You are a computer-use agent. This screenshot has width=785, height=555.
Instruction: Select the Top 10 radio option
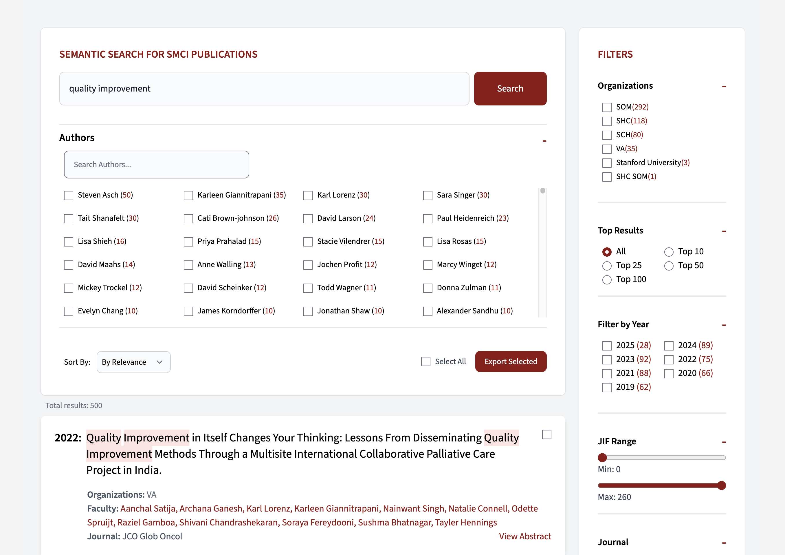click(x=669, y=252)
